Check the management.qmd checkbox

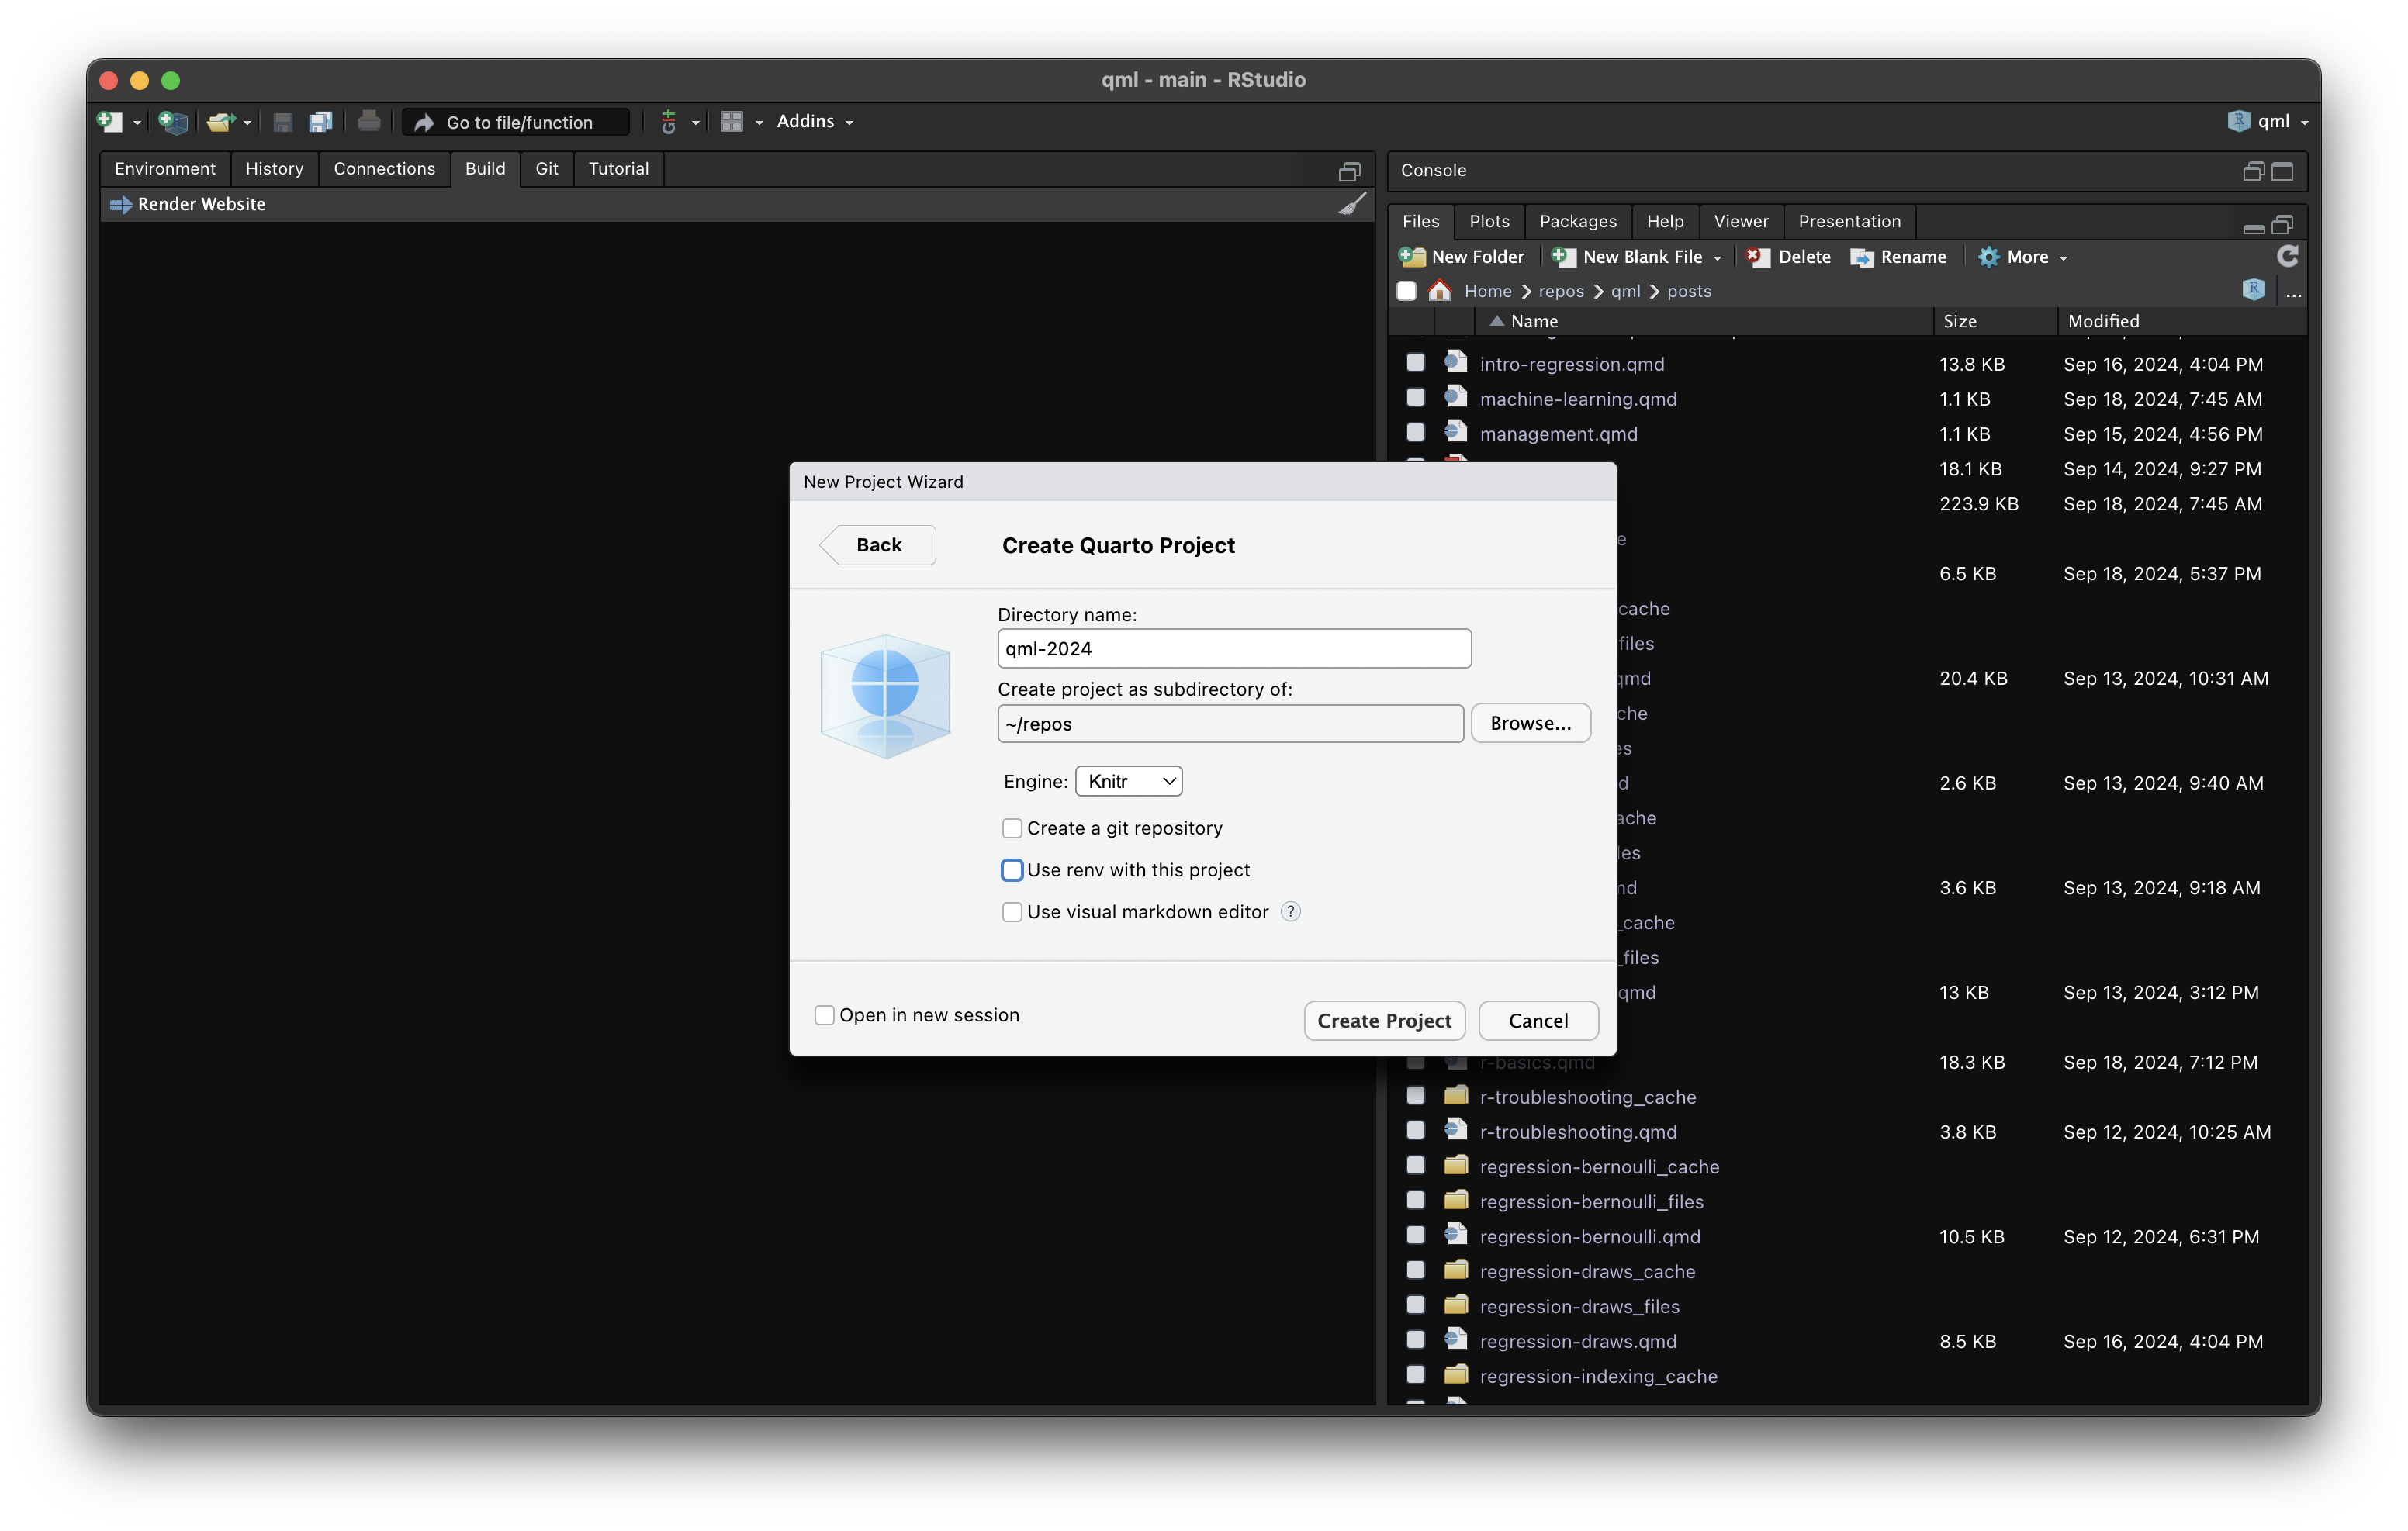click(1415, 432)
